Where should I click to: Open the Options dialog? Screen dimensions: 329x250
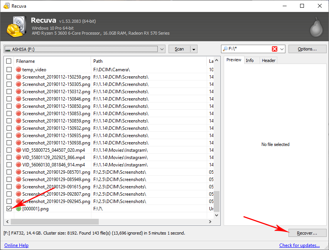pos(307,49)
